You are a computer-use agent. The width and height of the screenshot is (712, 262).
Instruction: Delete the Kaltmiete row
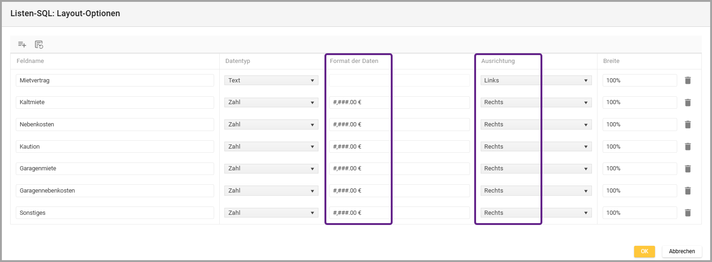tap(687, 102)
